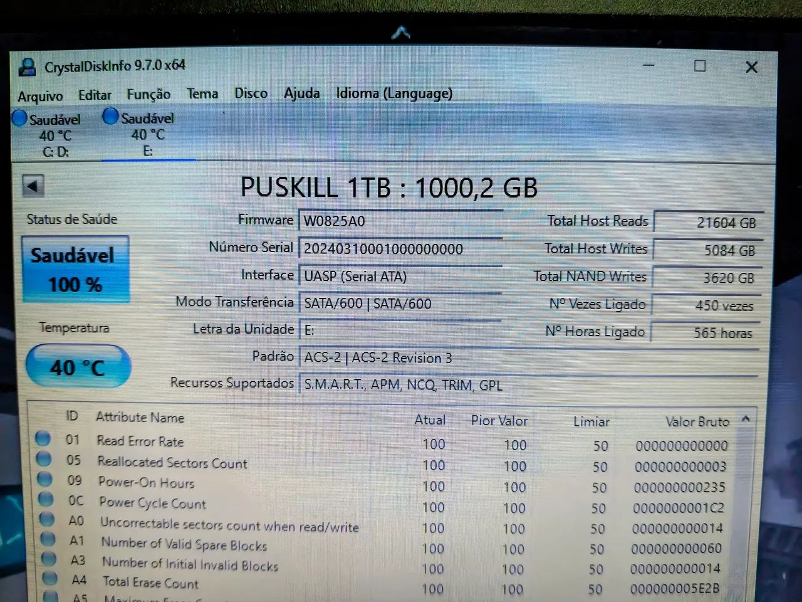Screen dimensions: 802x602
Task: Click the Total NAND Writes value 3620 GB
Action: [x=707, y=278]
